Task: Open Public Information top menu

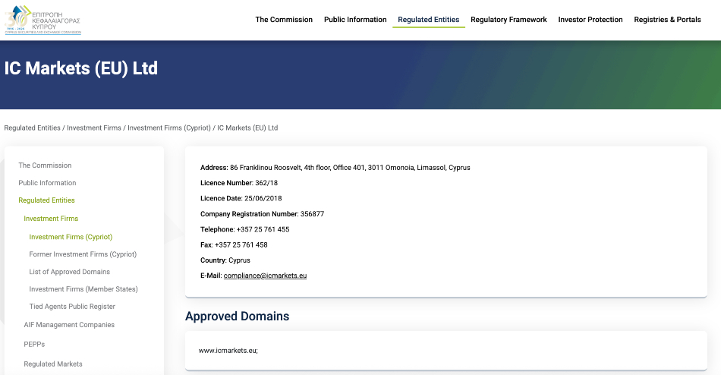Action: tap(355, 20)
